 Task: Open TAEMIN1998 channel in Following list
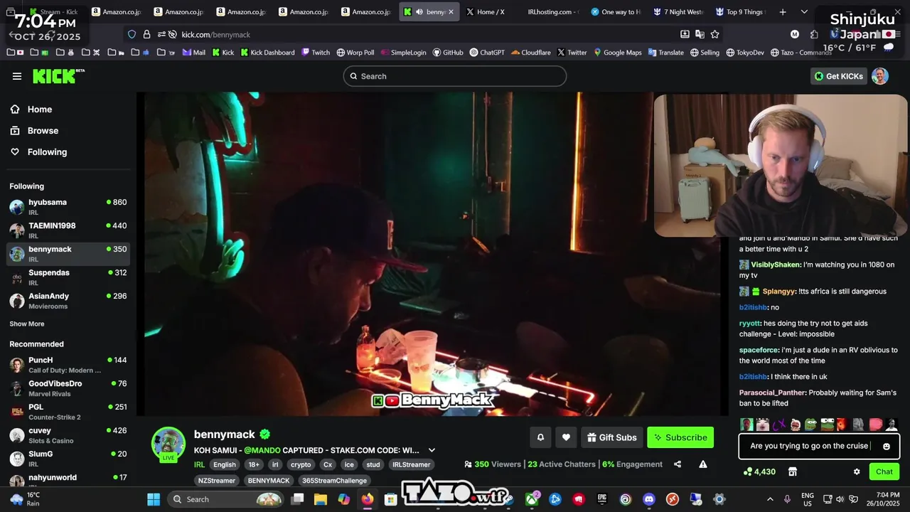point(68,230)
